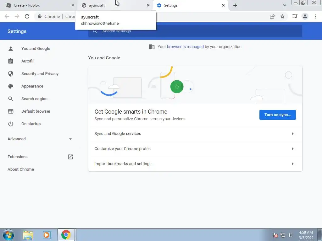Image resolution: width=322 pixels, height=241 pixels.
Task: Click the Search engine magnifier icon
Action: [x=11, y=99]
